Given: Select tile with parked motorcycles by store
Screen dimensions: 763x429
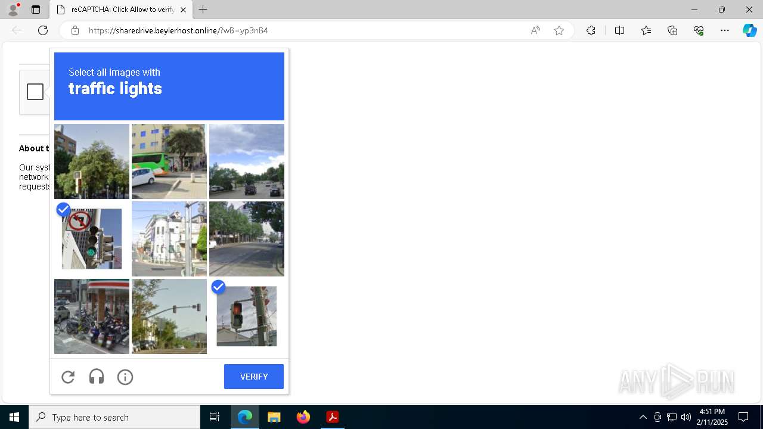Looking at the screenshot, I should pos(92,316).
